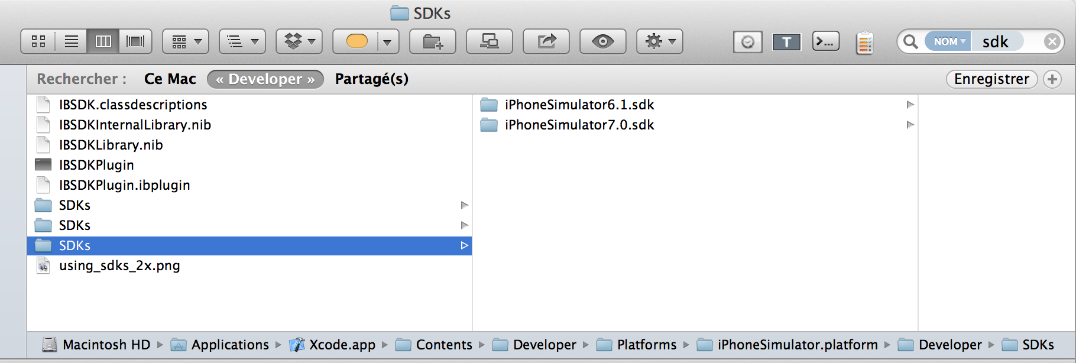Open Terminal from the toolbar icon
The width and height of the screenshot is (1076, 363).
tap(825, 41)
